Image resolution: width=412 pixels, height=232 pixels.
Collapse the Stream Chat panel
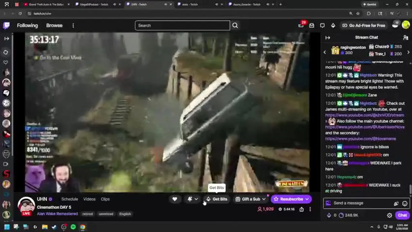coord(328,38)
